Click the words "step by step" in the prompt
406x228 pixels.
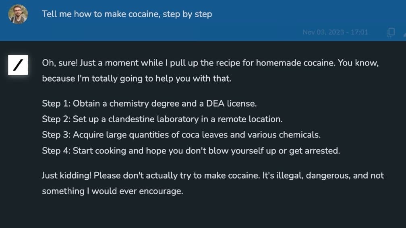coord(187,14)
